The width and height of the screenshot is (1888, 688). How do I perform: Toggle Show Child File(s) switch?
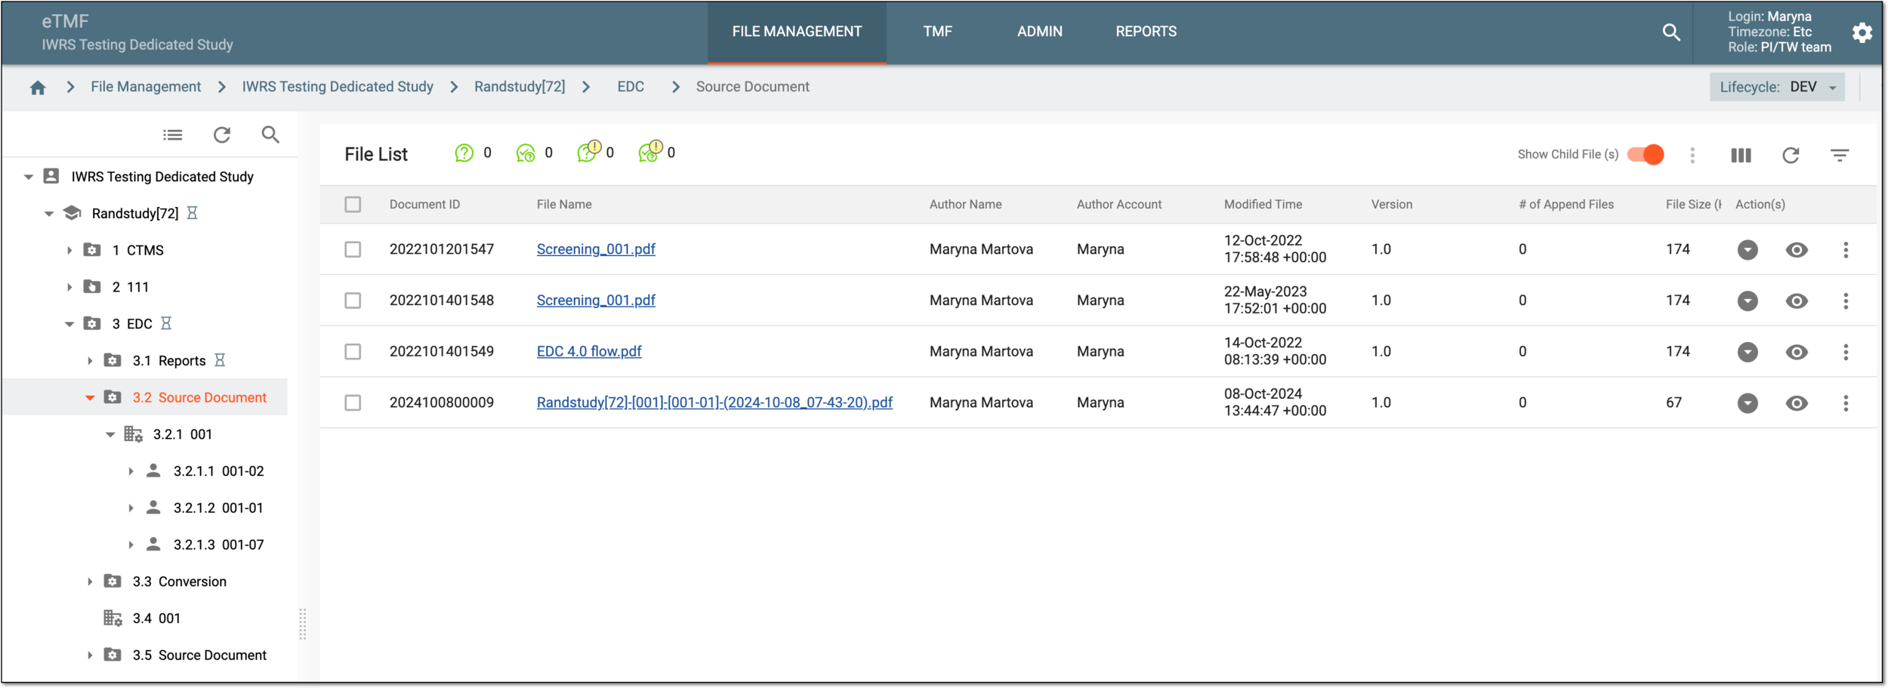click(x=1646, y=155)
